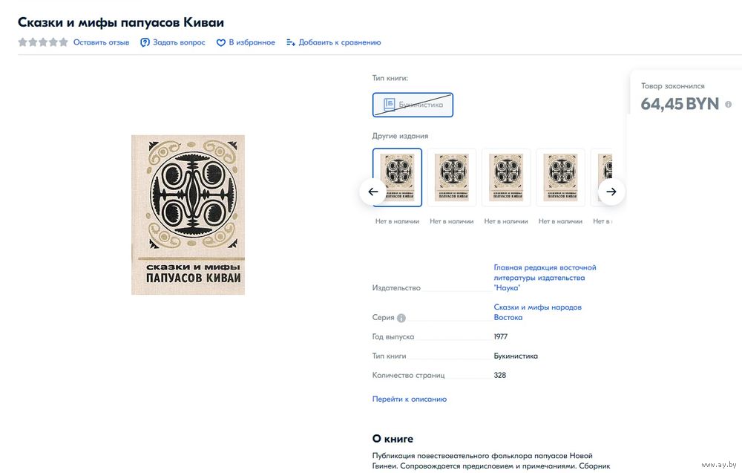Jump to description via Перейти к описанию
The width and height of the screenshot is (742, 473).
(x=410, y=399)
